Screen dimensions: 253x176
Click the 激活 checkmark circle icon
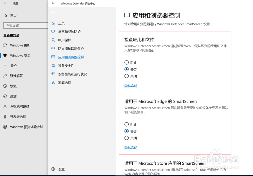click(5, 96)
